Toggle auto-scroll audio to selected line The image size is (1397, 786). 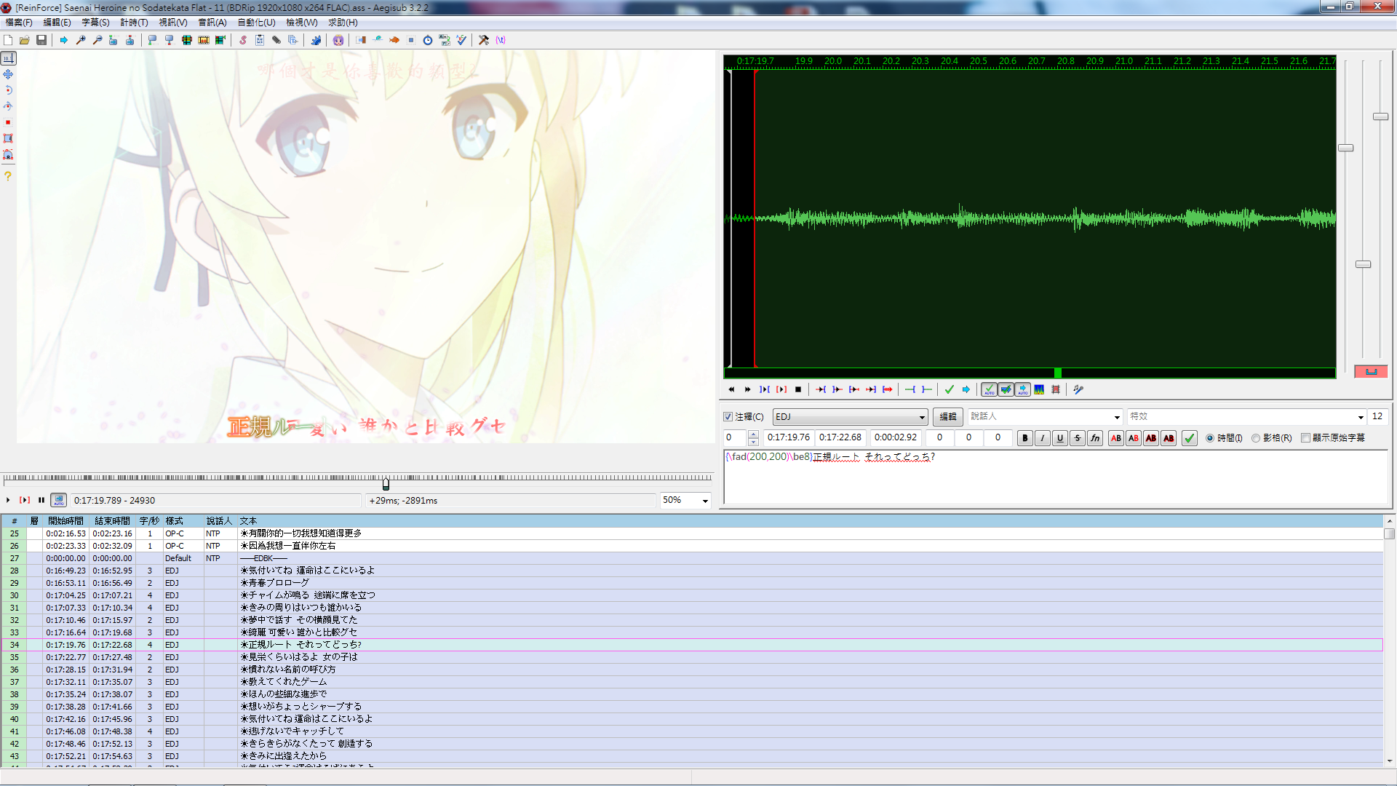pos(1022,389)
